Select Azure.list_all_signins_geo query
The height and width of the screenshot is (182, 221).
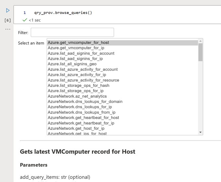pos(72,64)
